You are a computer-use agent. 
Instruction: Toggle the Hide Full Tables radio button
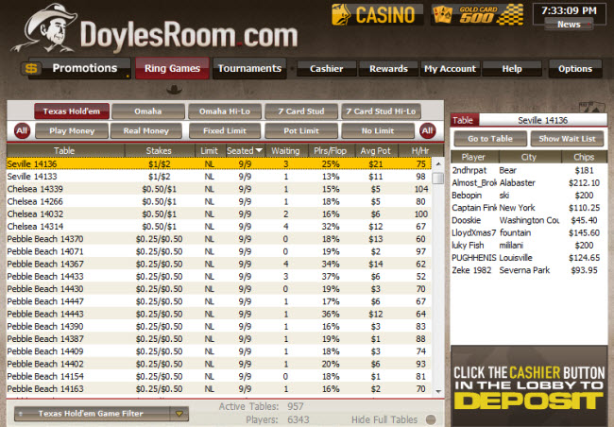[431, 419]
